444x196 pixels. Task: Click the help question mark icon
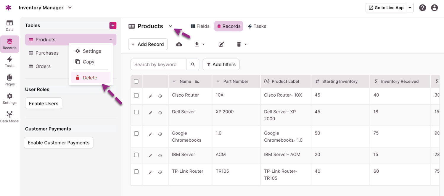coord(422,8)
